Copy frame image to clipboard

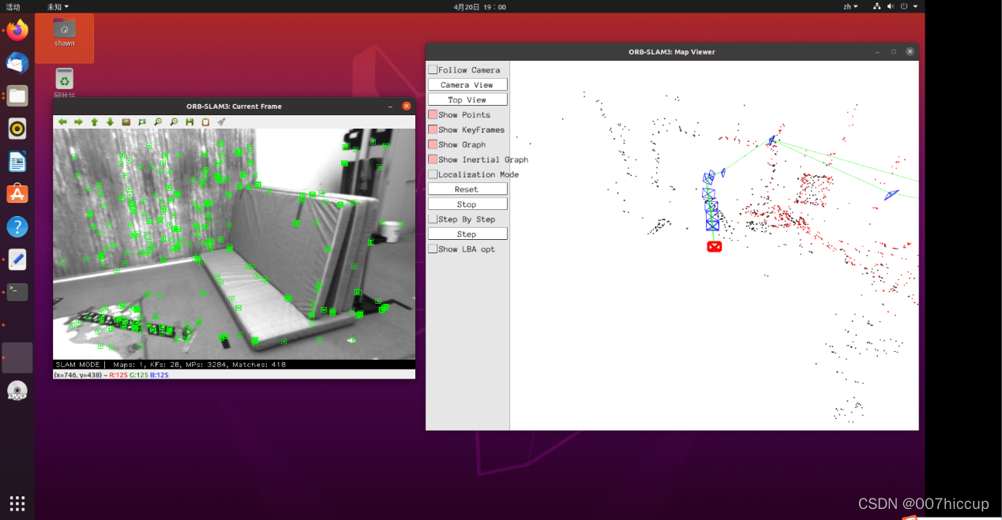click(x=205, y=122)
